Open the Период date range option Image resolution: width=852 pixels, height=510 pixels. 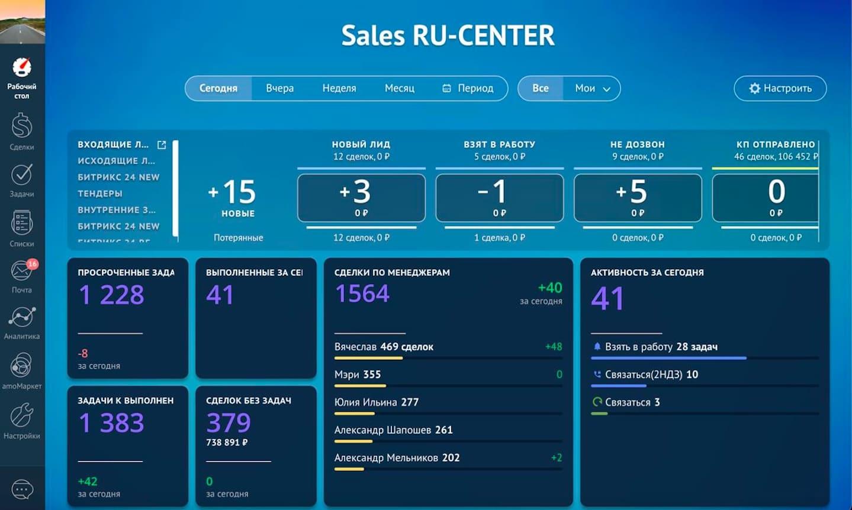coord(468,88)
